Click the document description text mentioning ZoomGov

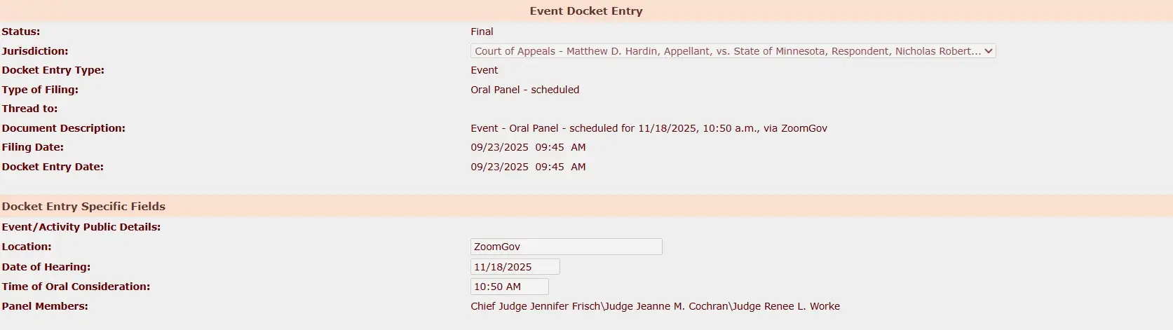649,128
